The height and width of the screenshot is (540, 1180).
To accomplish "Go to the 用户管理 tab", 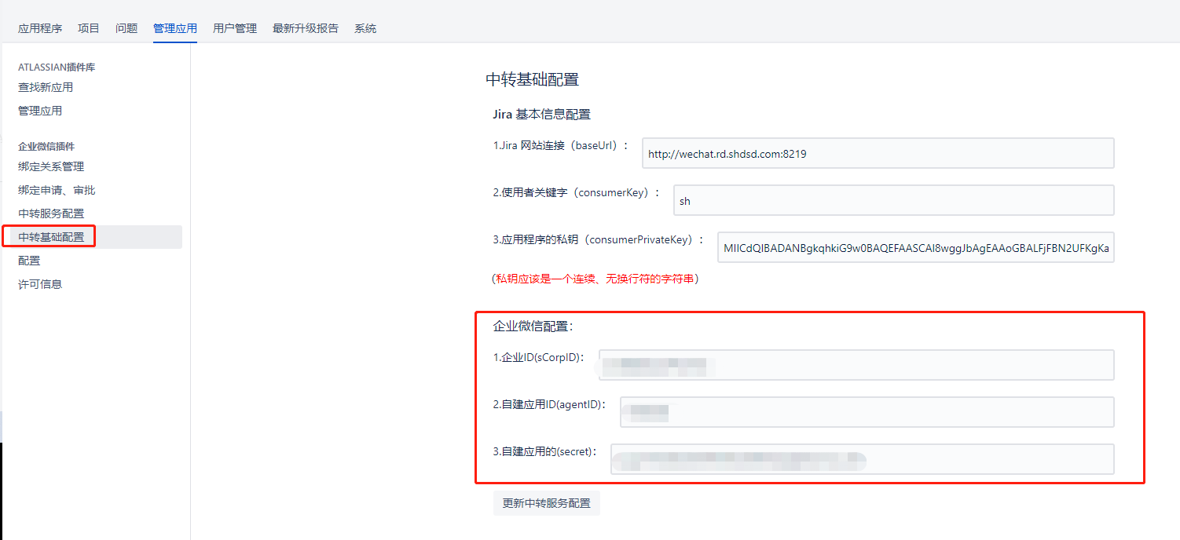I will click(x=235, y=28).
